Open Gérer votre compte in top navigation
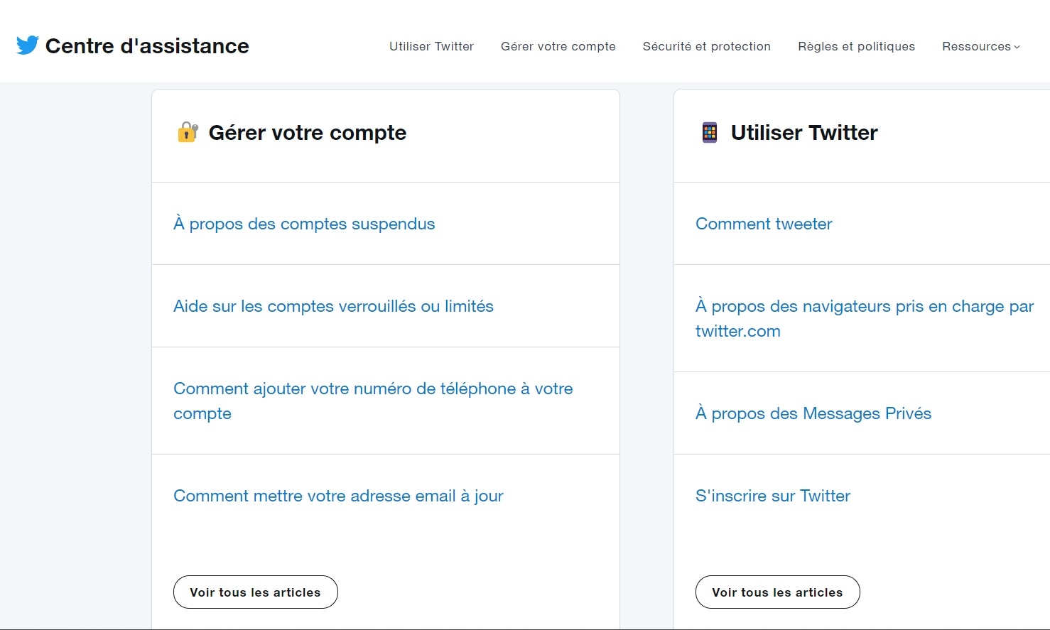This screenshot has height=630, width=1050. 558,46
